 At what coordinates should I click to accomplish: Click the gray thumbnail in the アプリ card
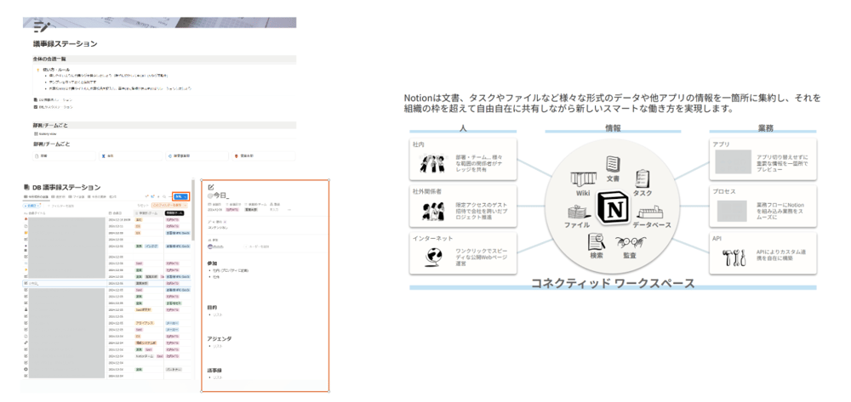pos(733,162)
